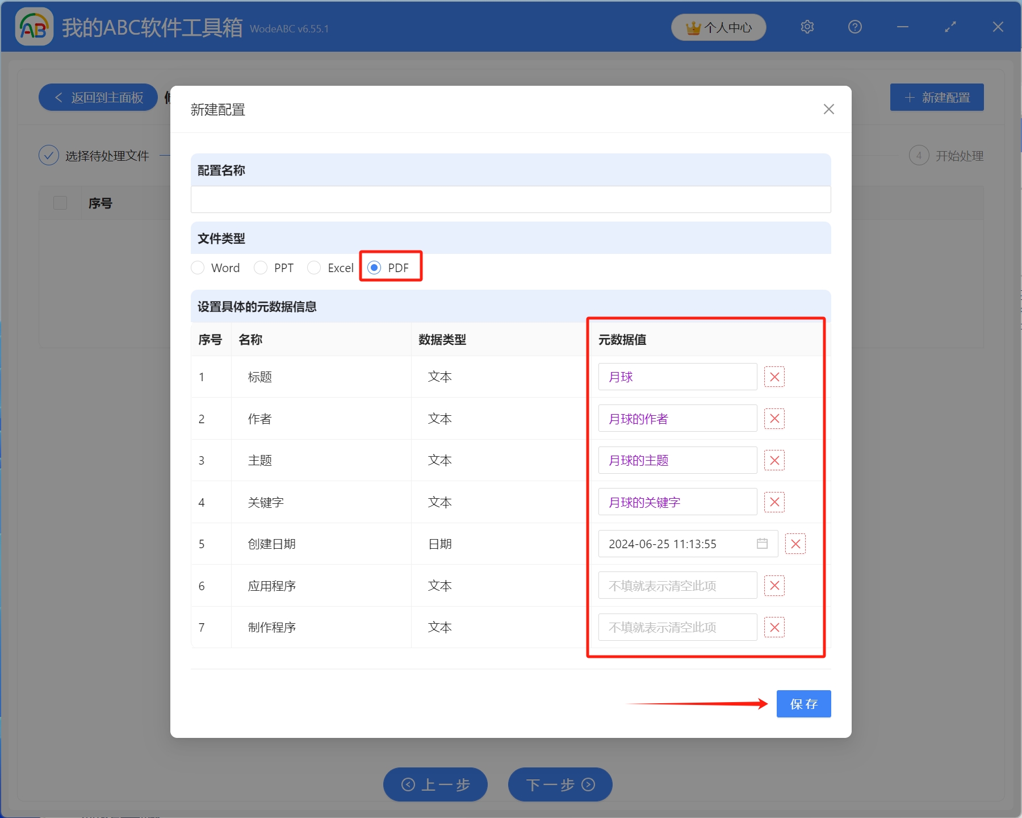The width and height of the screenshot is (1022, 818).
Task: Open the calendar picker for 创建日期
Action: pyautogui.click(x=762, y=544)
